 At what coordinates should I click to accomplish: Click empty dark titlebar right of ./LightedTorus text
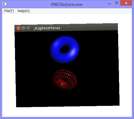(x=89, y=27)
